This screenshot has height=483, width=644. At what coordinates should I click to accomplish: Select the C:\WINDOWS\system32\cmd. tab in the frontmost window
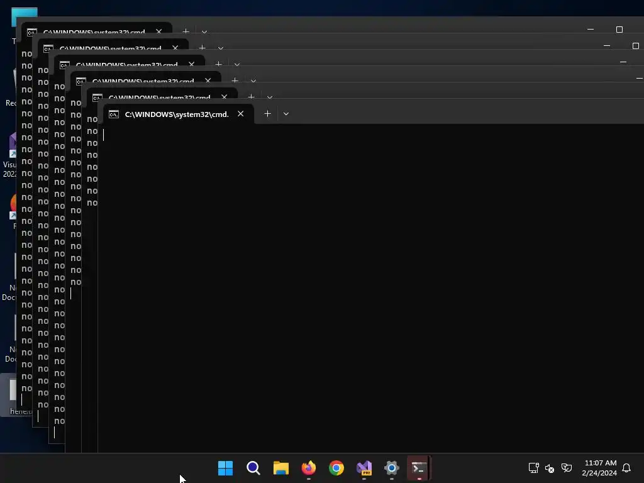177,114
